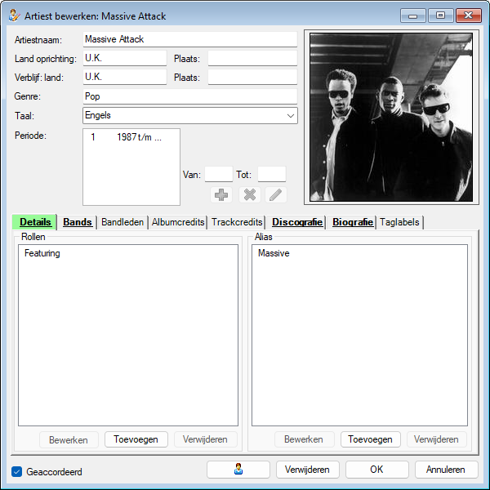The width and height of the screenshot is (490, 490).
Task: Click Plaats field next to Land oprichting
Action: (252, 58)
